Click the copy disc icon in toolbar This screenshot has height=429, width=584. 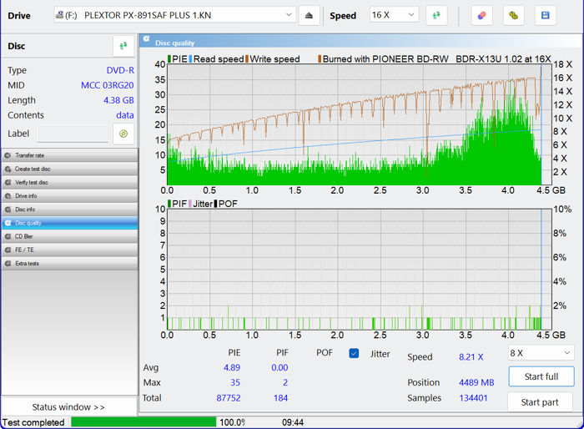(515, 15)
